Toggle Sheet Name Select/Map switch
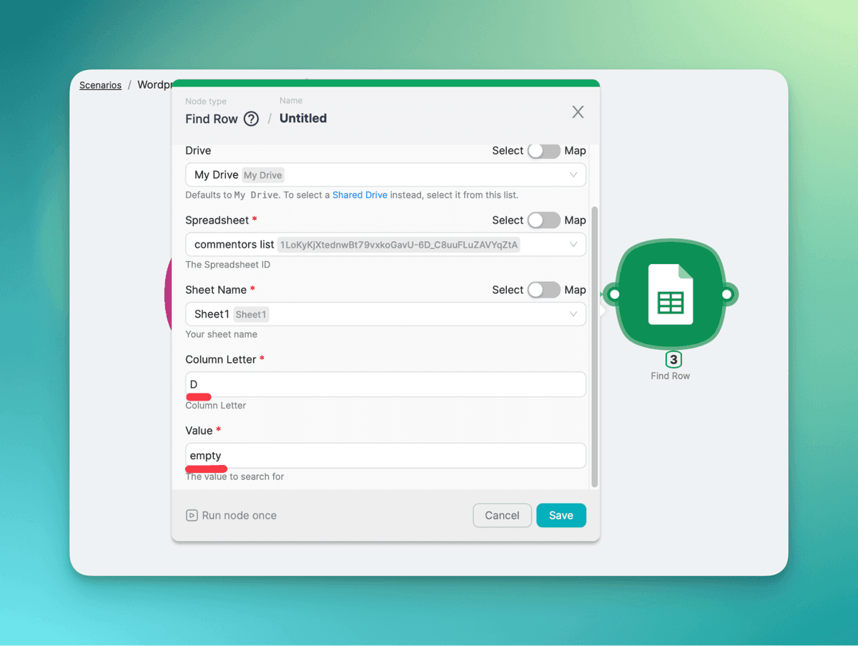858x646 pixels. tap(543, 290)
